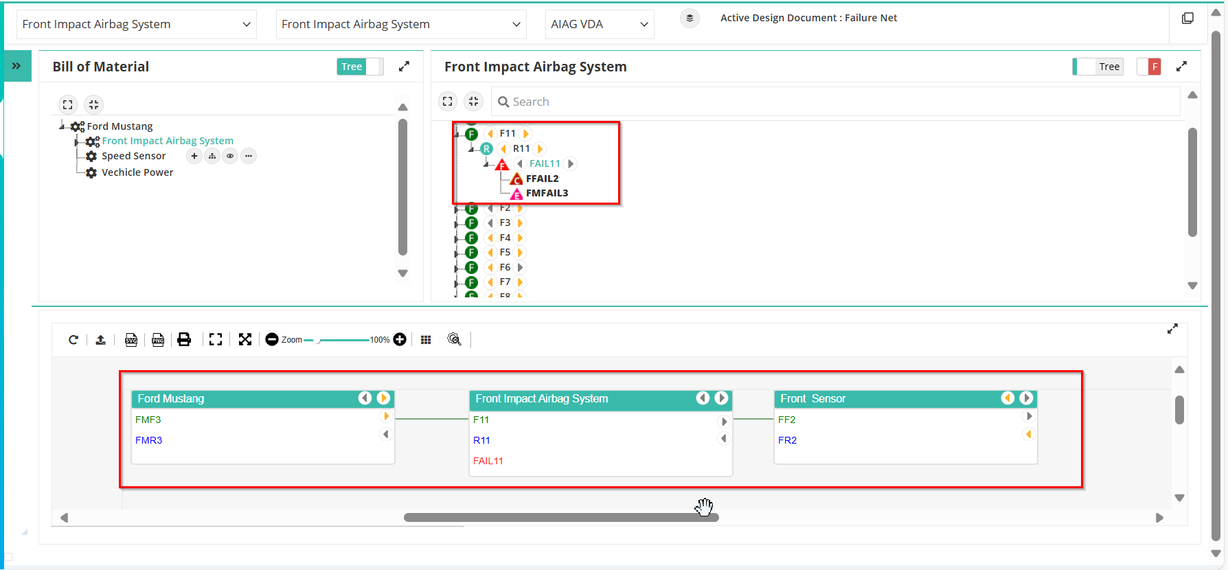1228x570 pixels.
Task: Toggle Tree switch in Bill of Material
Action: [x=360, y=67]
